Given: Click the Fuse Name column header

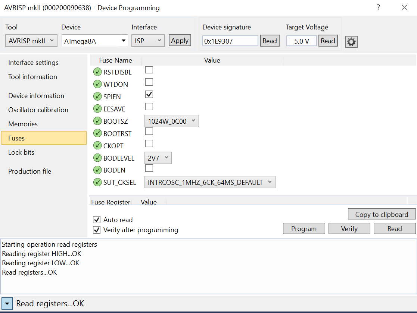Looking at the screenshot, I should point(115,60).
